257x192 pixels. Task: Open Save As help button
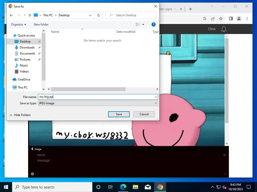[x=153, y=24]
